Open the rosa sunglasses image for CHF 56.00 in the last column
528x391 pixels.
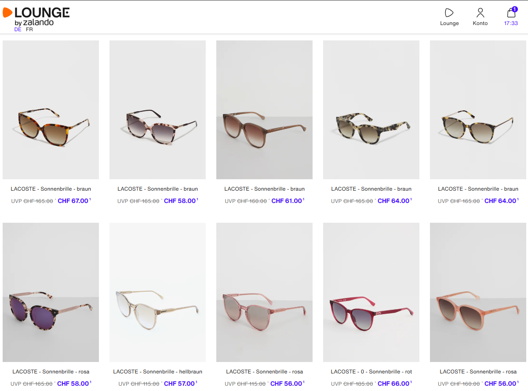tap(478, 292)
